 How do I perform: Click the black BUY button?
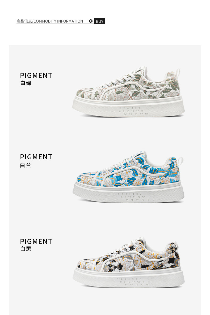tap(99, 21)
